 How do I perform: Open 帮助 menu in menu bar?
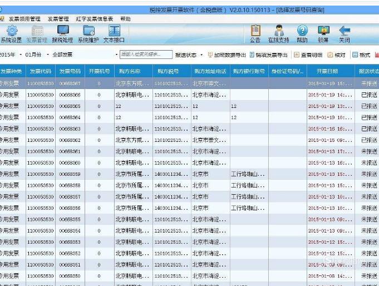click(125, 19)
